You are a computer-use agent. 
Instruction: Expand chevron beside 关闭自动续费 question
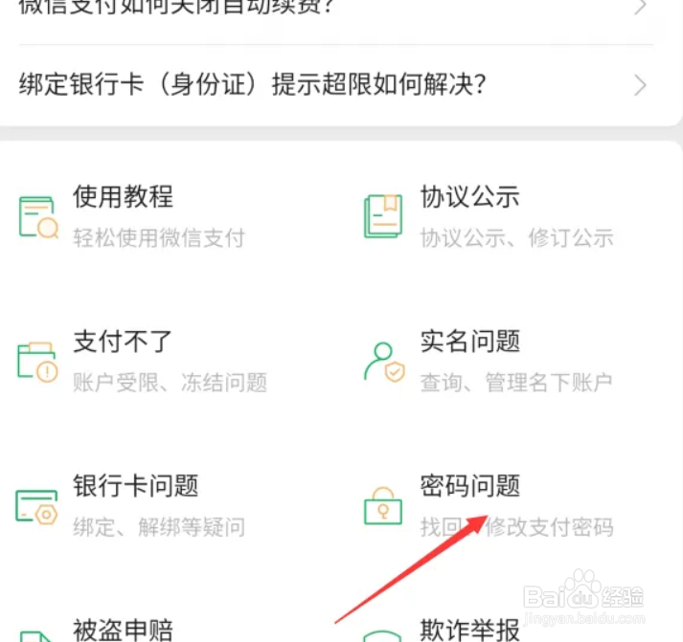click(640, 7)
